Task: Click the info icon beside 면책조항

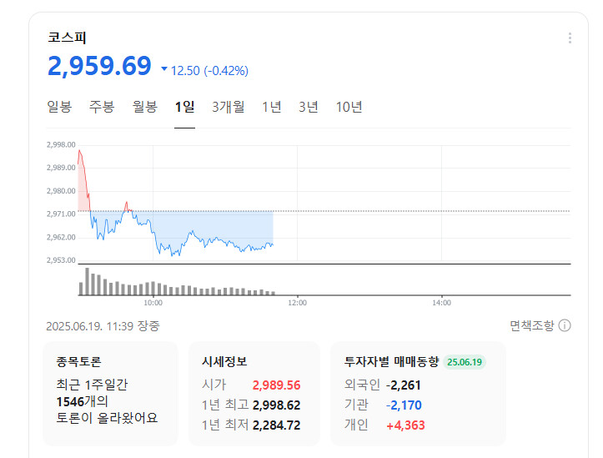Action: point(565,325)
